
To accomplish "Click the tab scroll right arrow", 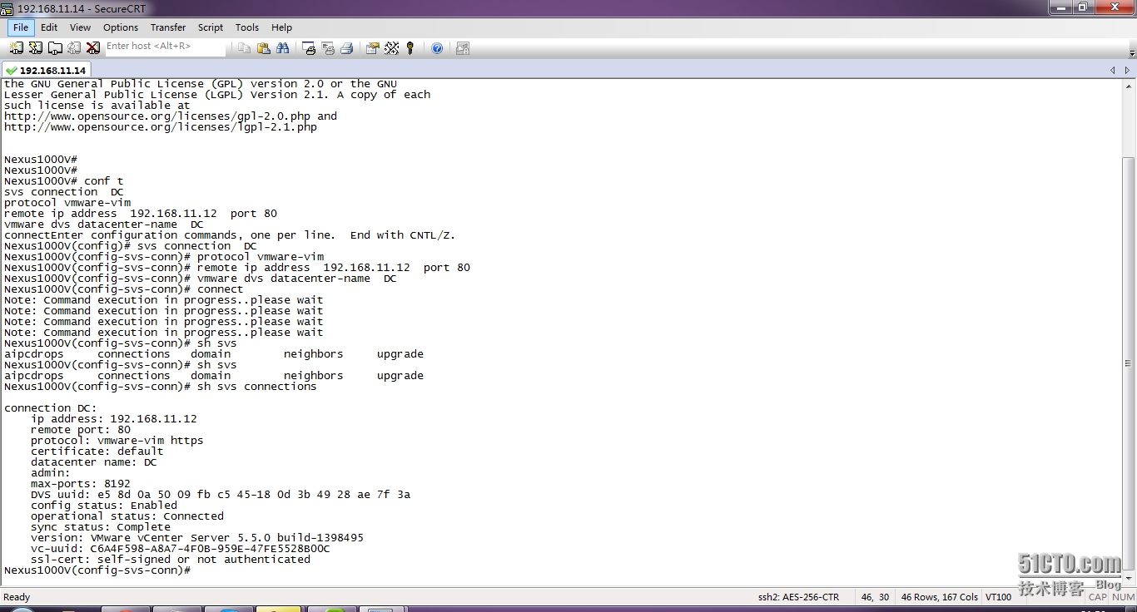I will tap(1128, 71).
